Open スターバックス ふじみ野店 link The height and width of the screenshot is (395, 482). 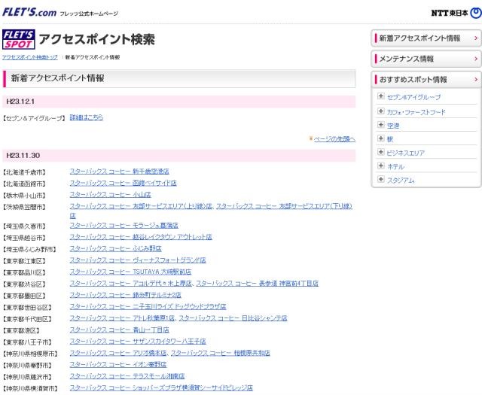click(115, 249)
